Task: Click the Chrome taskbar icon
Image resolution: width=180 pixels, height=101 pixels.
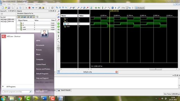Action: (20, 98)
